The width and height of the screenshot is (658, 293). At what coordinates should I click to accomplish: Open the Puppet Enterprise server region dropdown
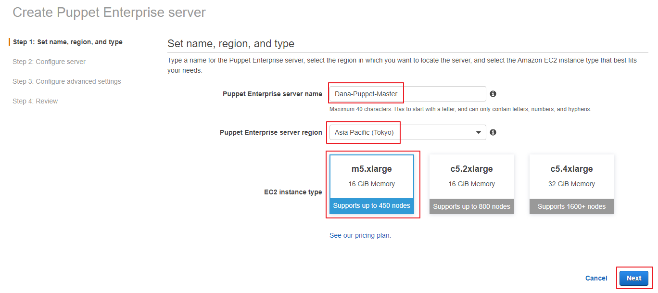407,132
